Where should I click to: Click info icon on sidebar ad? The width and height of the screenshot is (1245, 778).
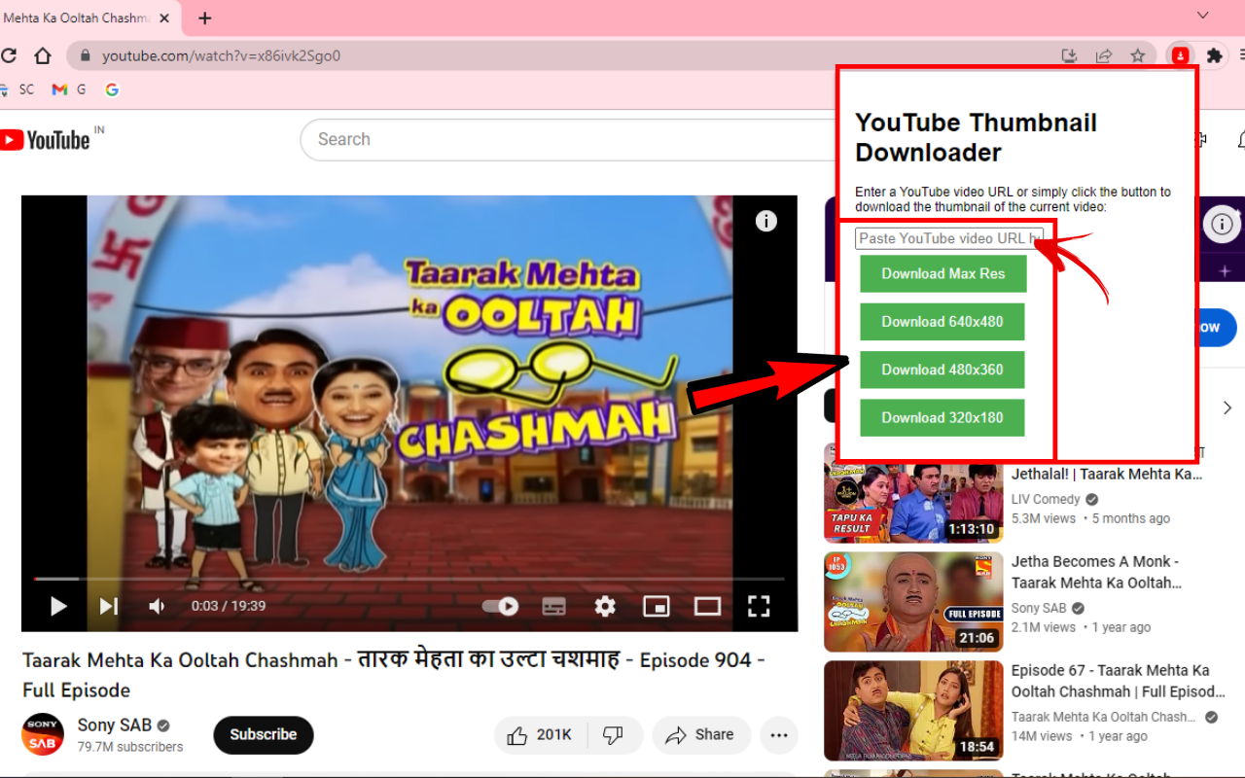click(x=1223, y=225)
